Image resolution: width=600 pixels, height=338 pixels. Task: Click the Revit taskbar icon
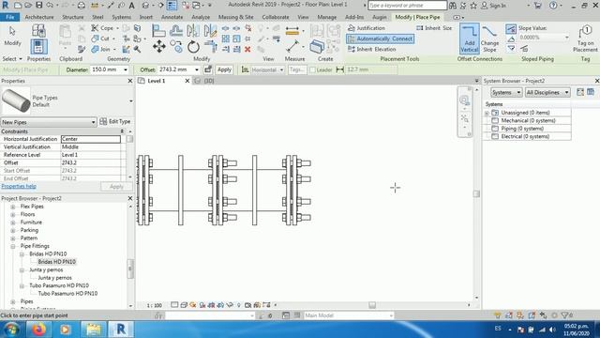click(121, 330)
